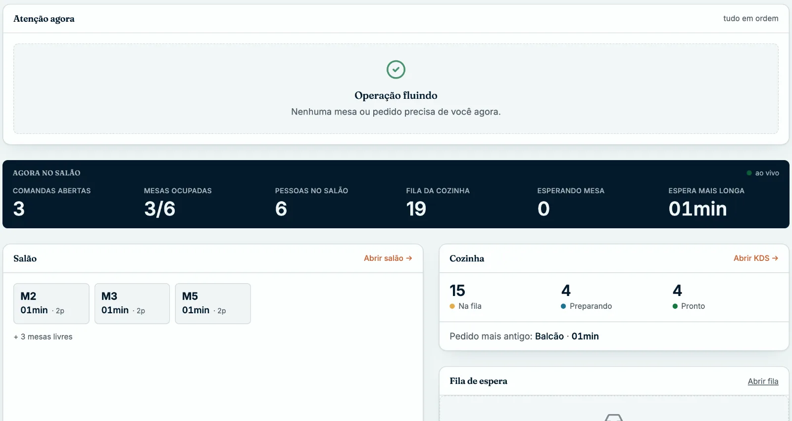Click the green checkmark circle icon
Image resolution: width=792 pixels, height=421 pixels.
click(396, 70)
